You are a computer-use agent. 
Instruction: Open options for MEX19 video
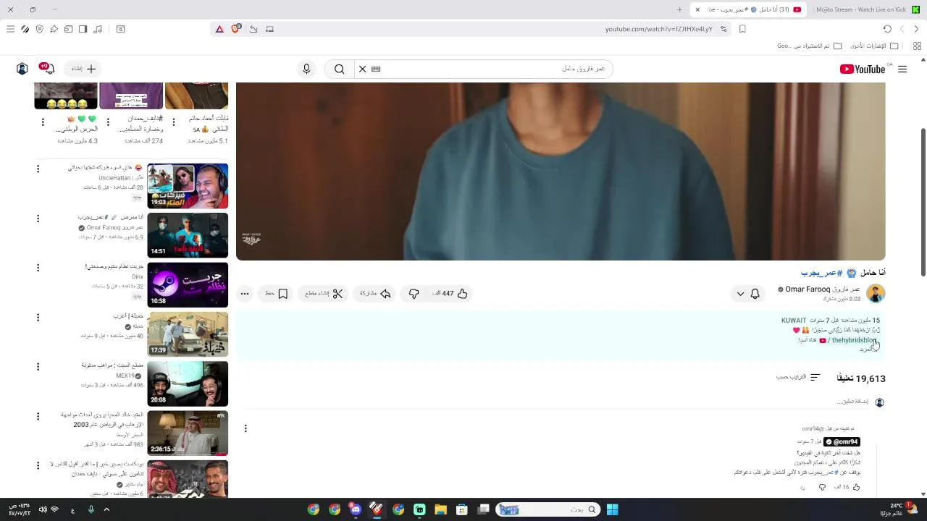(x=38, y=367)
